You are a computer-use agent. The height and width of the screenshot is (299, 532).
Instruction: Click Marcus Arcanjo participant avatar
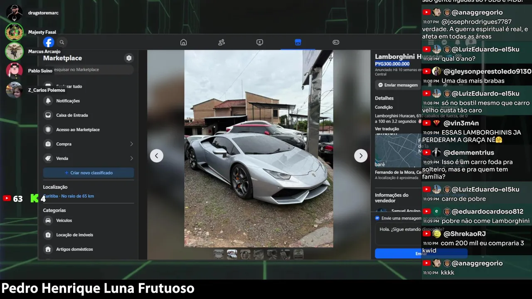click(14, 51)
